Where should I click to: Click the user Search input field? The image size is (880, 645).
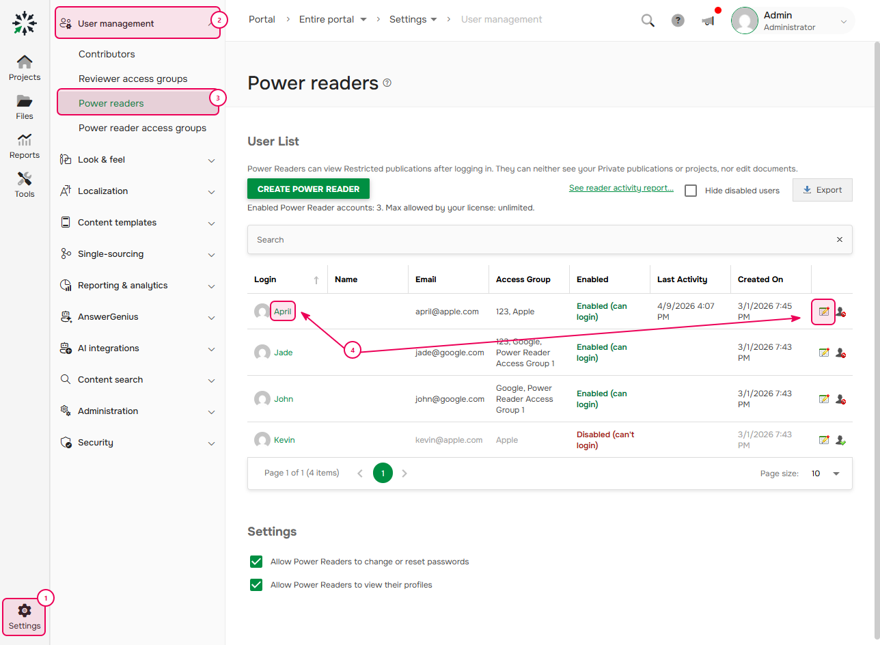543,240
